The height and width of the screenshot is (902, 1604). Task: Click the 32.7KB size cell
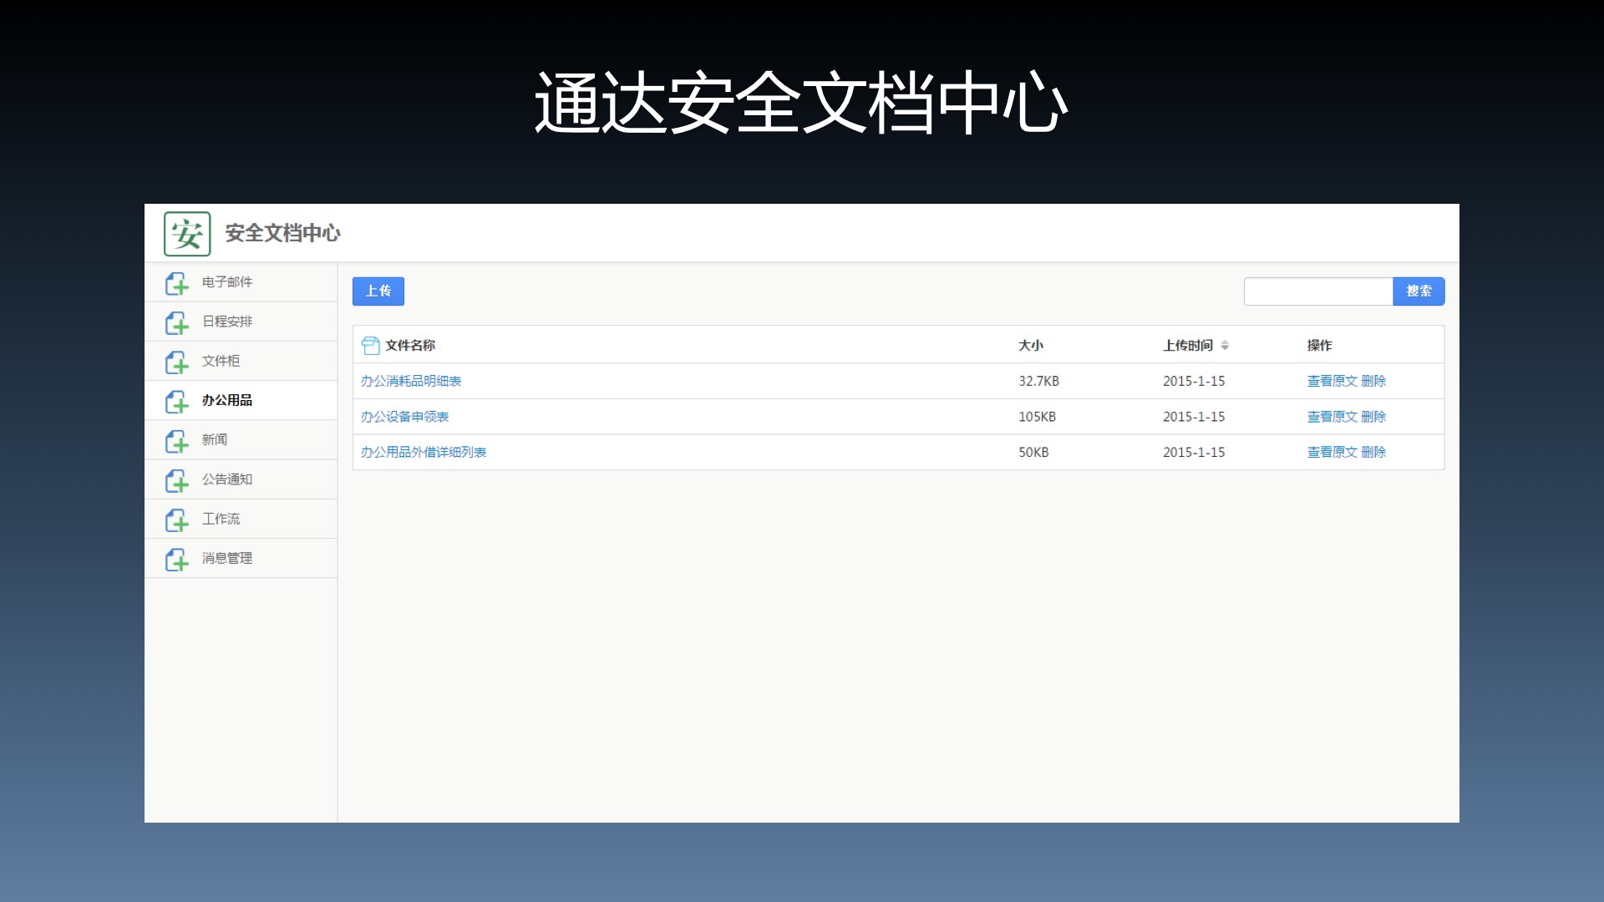1038,381
